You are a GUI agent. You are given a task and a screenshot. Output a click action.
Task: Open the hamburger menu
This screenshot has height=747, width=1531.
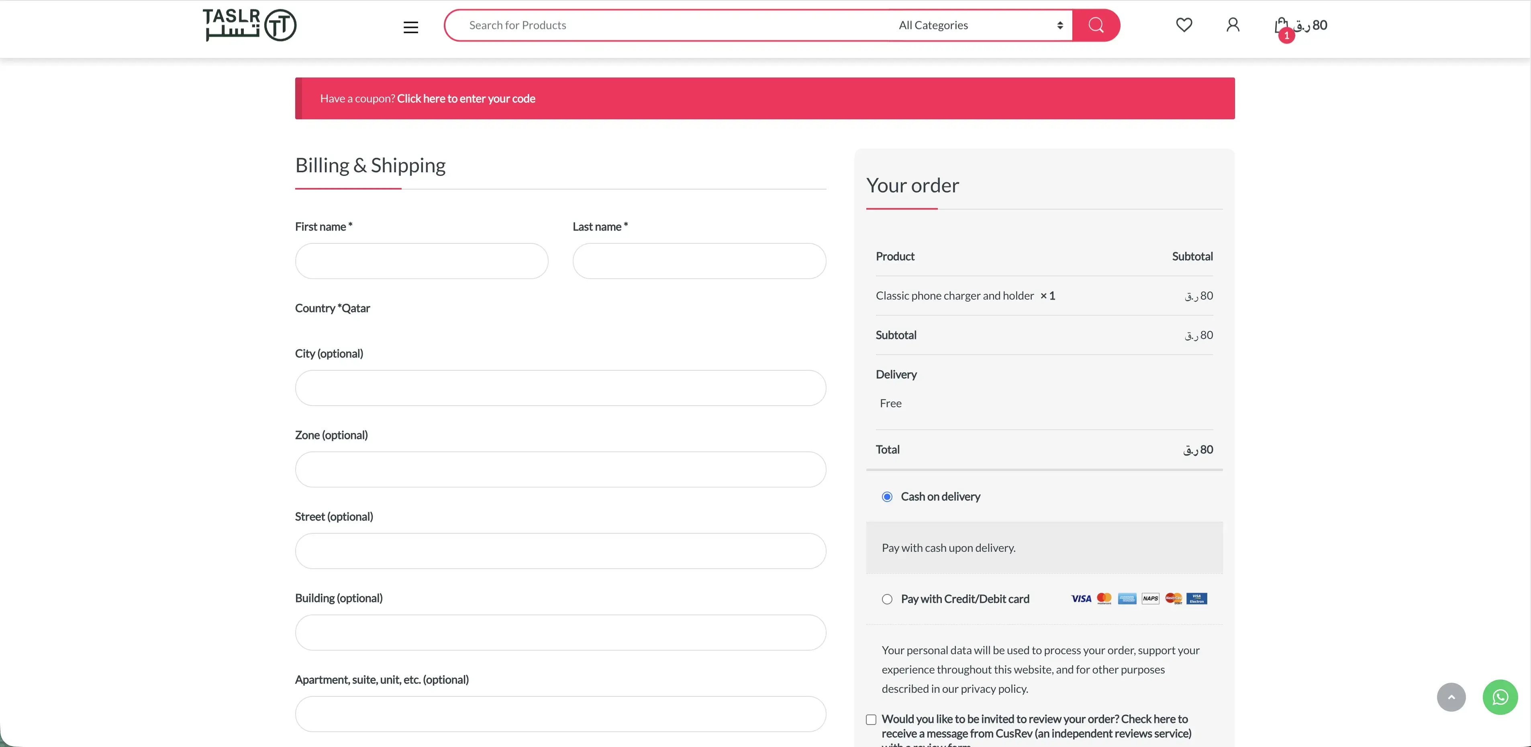tap(411, 27)
